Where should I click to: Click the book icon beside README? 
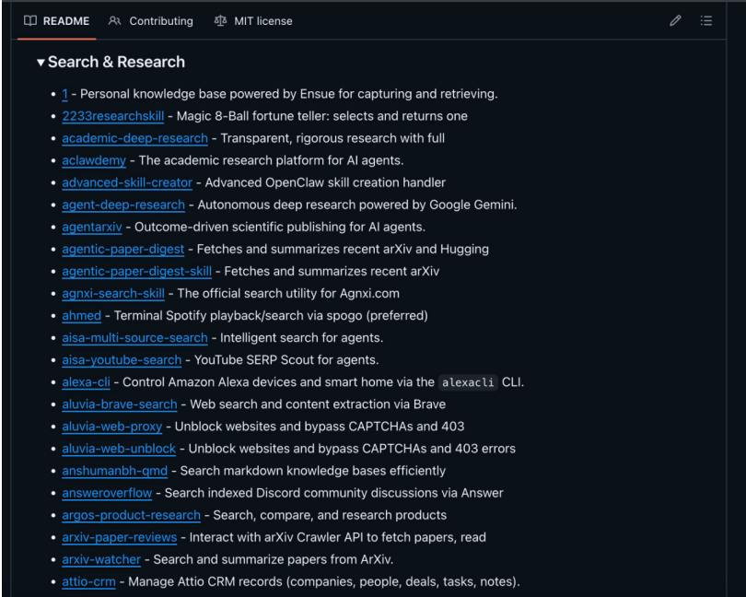pos(30,20)
